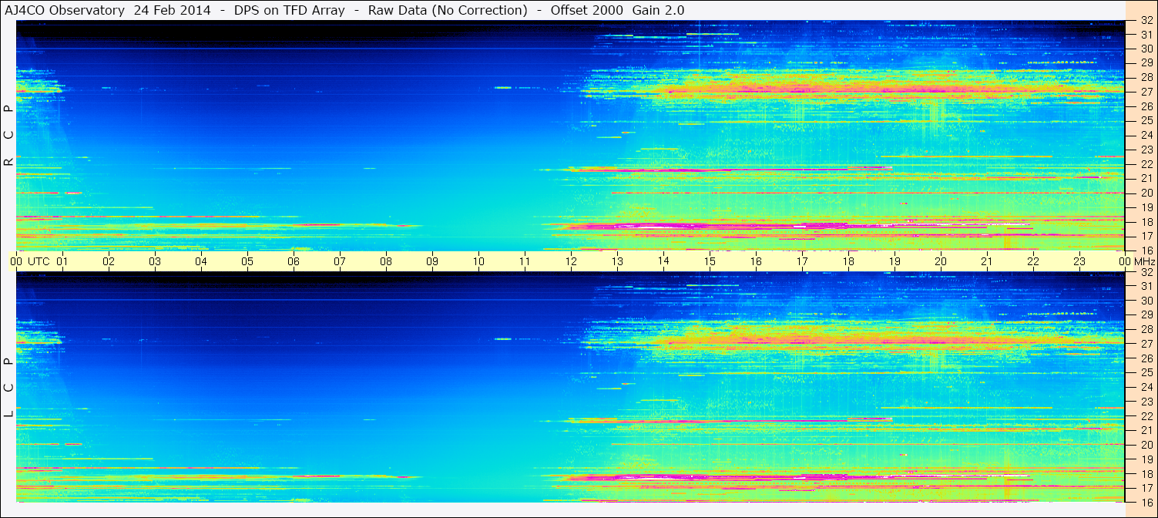
Task: Select the 15 hour mark on time axis
Action: (710, 261)
